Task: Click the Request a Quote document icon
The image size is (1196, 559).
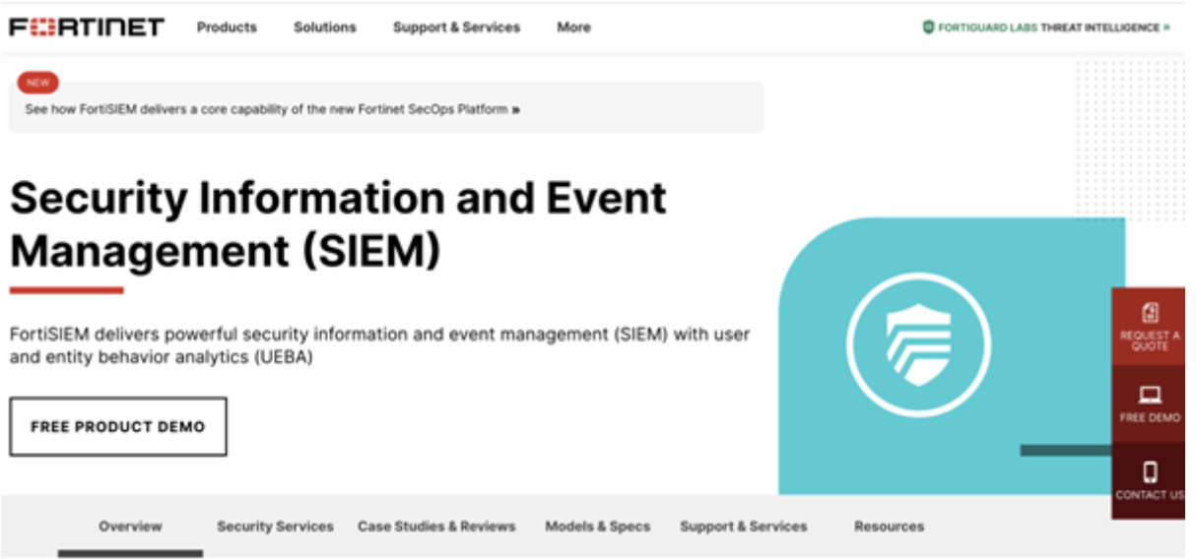Action: [x=1150, y=313]
